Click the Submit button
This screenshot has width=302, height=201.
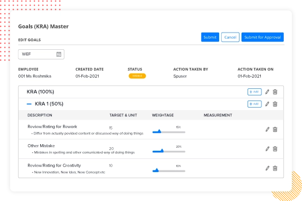tap(210, 37)
